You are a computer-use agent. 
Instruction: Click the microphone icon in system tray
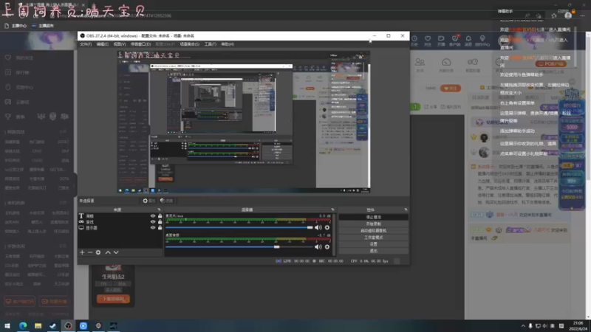pyautogui.click(x=530, y=326)
